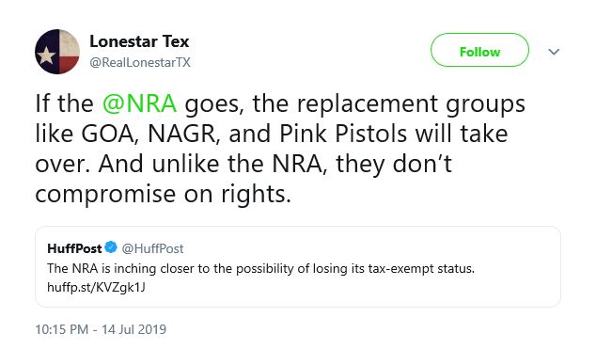Open the @HuffPost handle in quoted tweet
This screenshot has width=596, height=349.
point(152,248)
